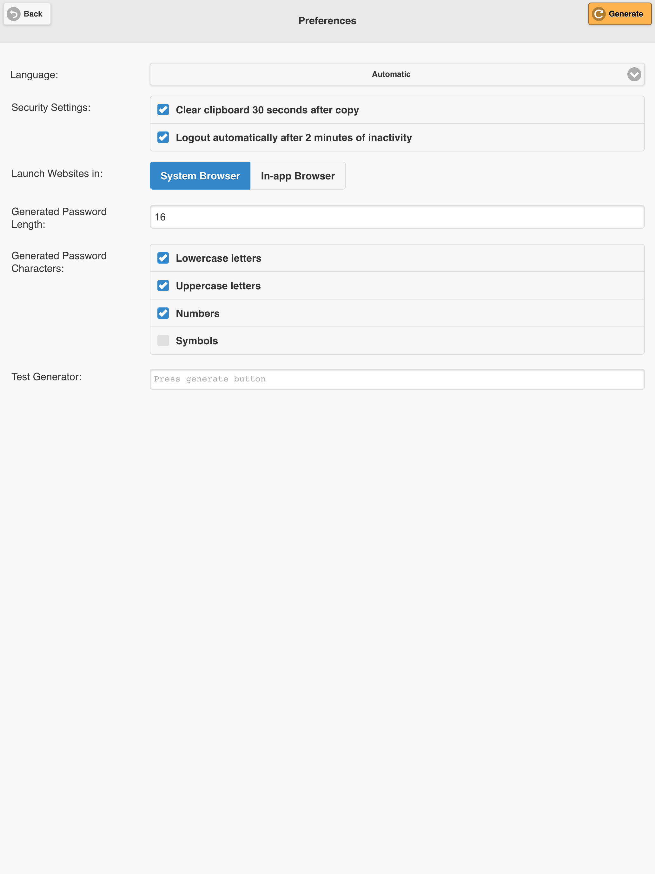Toggle Logout automatically after 2 minutes checkbox
655x874 pixels.
163,138
